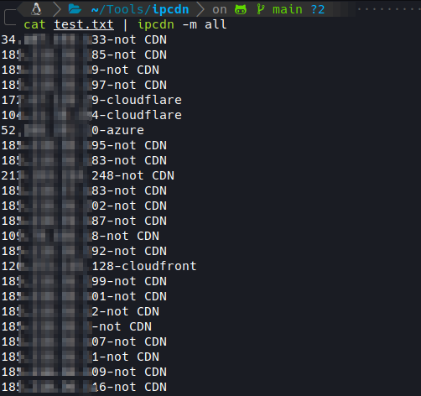Click the -m all argument

[x=205, y=24]
